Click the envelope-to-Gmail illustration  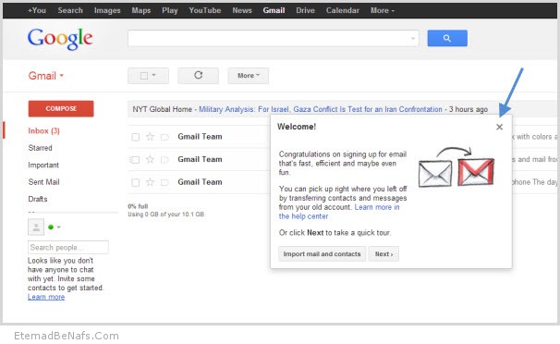click(457, 166)
